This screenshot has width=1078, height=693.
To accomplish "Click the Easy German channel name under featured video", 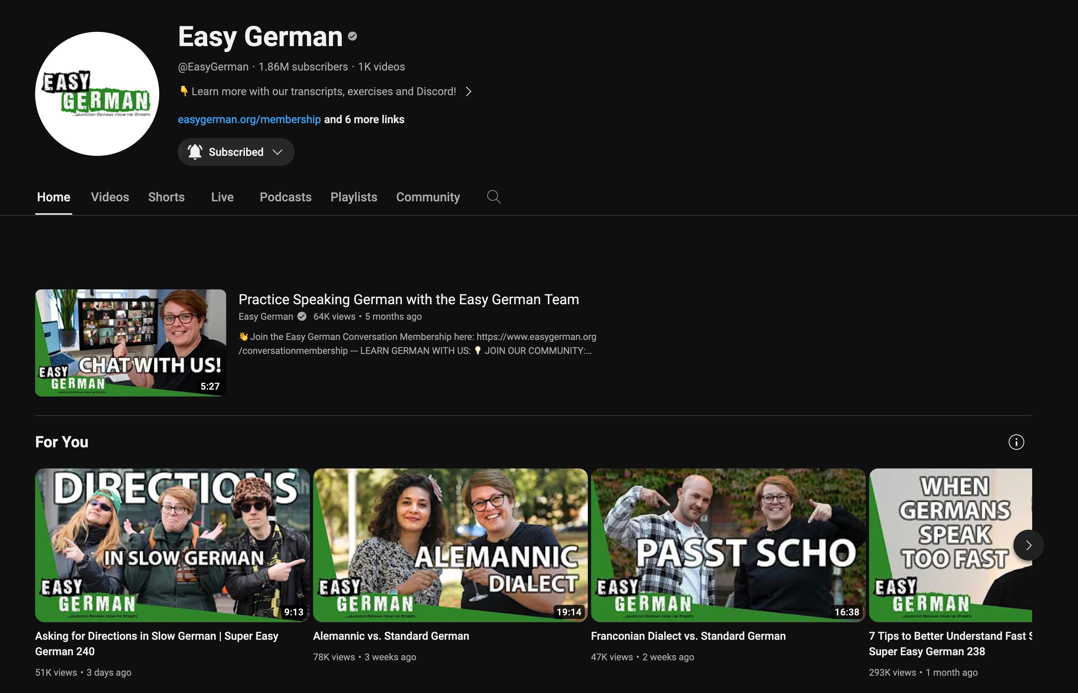I will click(266, 316).
